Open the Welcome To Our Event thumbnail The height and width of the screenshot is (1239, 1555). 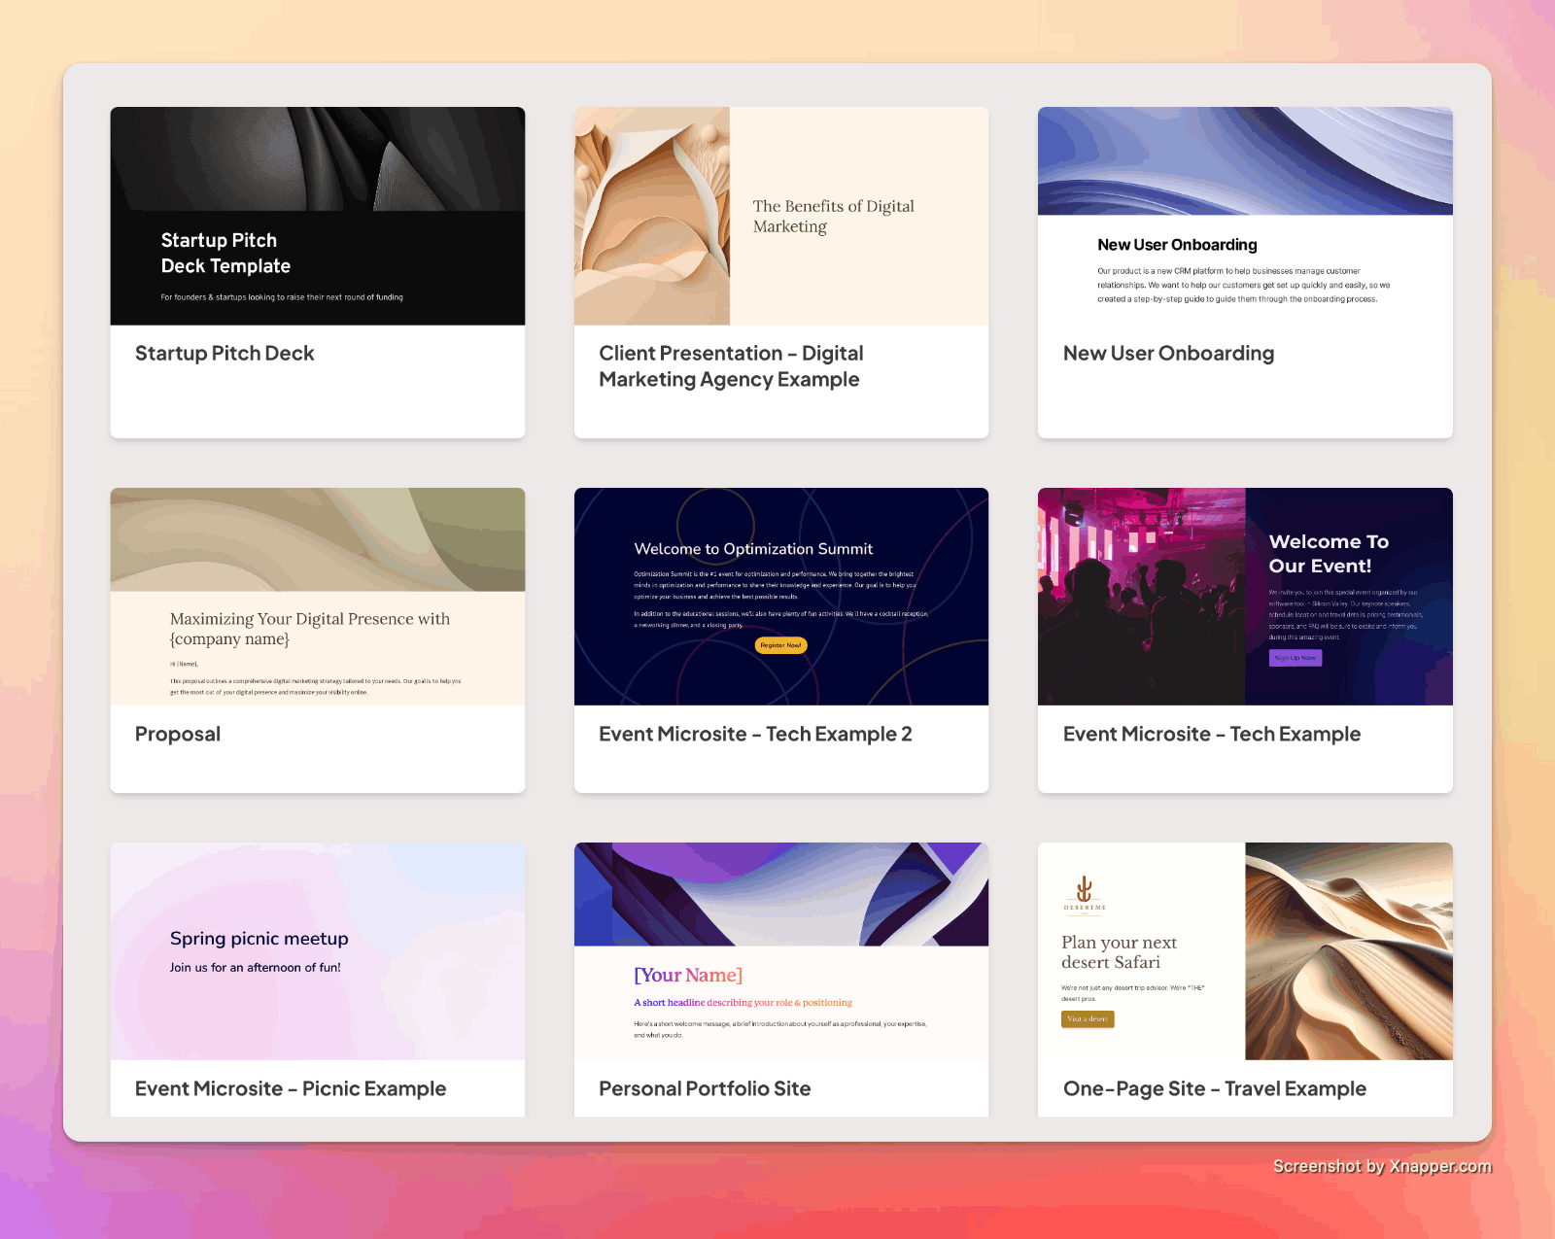click(1244, 596)
